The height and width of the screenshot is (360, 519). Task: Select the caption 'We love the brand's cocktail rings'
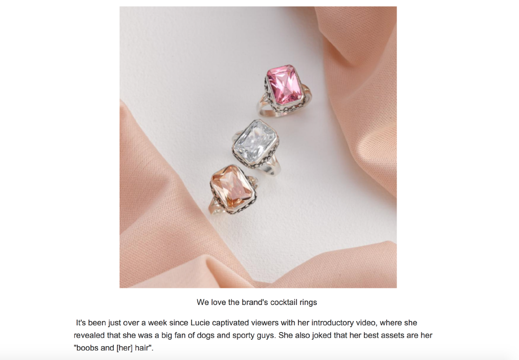pyautogui.click(x=257, y=302)
